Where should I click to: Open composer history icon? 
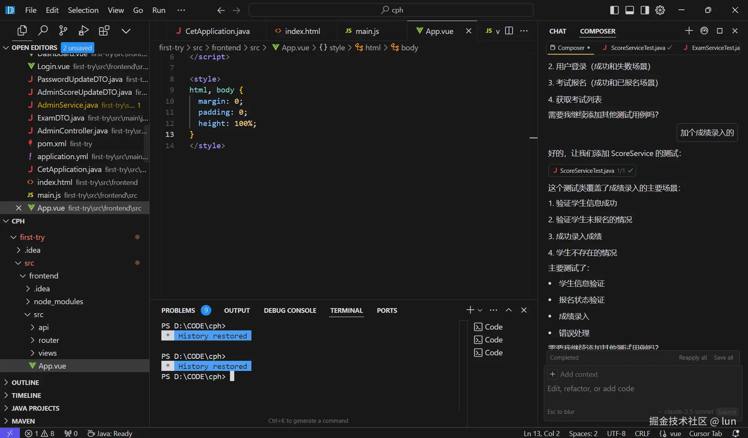(704, 31)
